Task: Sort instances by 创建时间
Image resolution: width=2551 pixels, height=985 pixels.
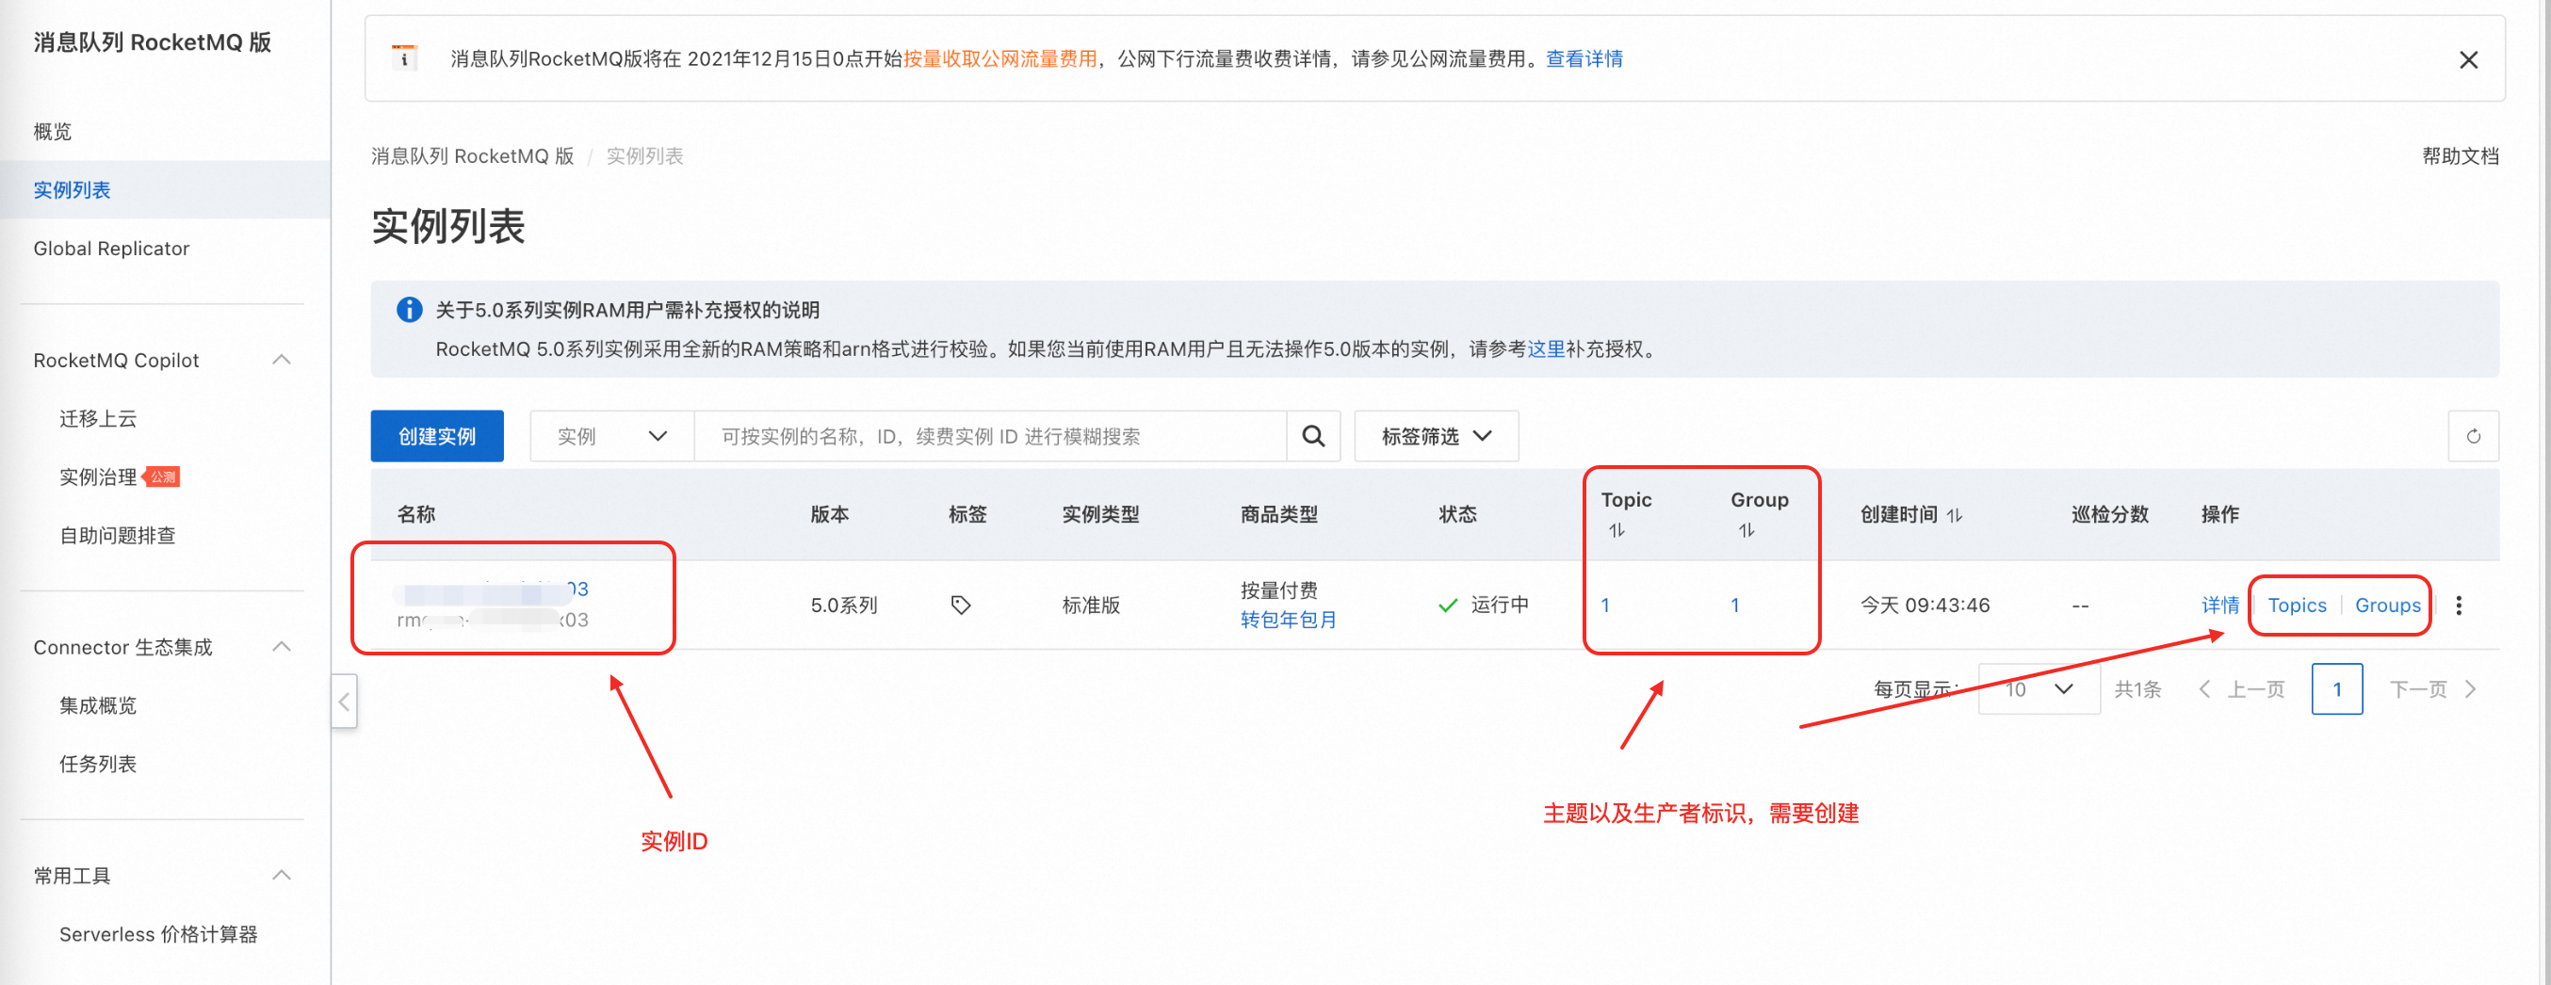Action: pyautogui.click(x=1954, y=515)
